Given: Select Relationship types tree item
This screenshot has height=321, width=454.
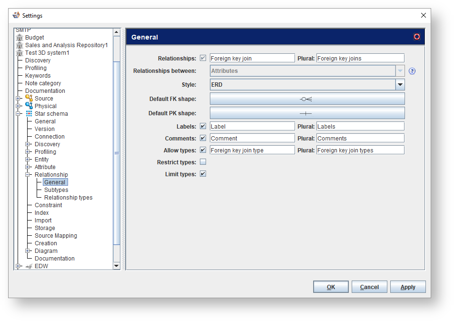Looking at the screenshot, I should [x=69, y=198].
